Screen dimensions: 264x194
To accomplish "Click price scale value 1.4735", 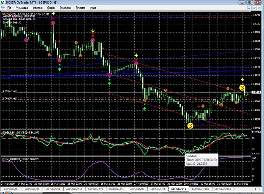I will 256,24.
